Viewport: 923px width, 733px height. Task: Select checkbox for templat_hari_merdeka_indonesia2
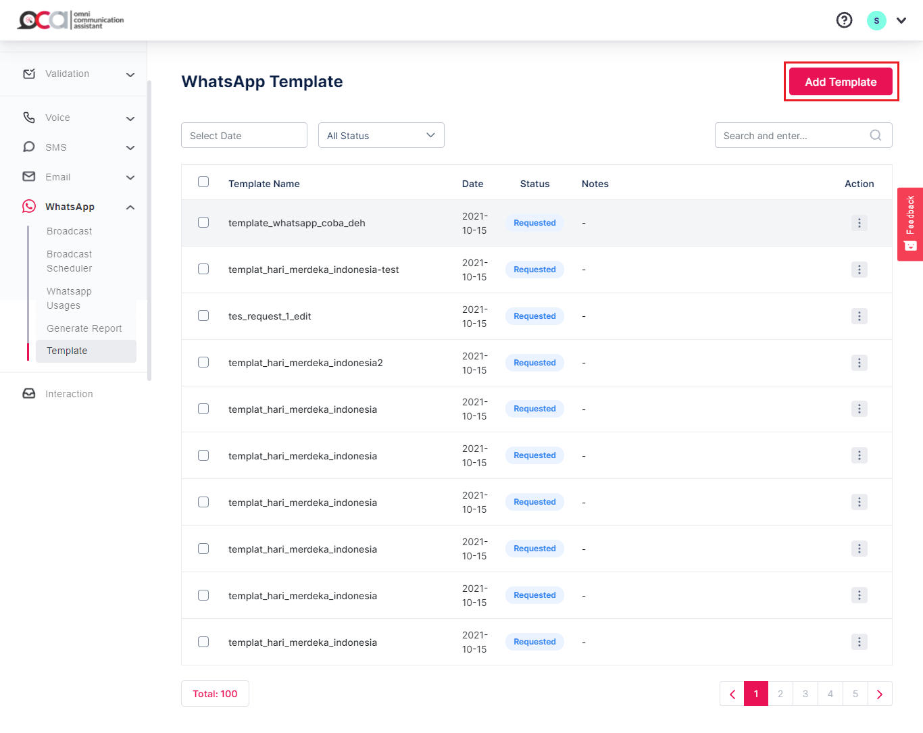(x=203, y=362)
